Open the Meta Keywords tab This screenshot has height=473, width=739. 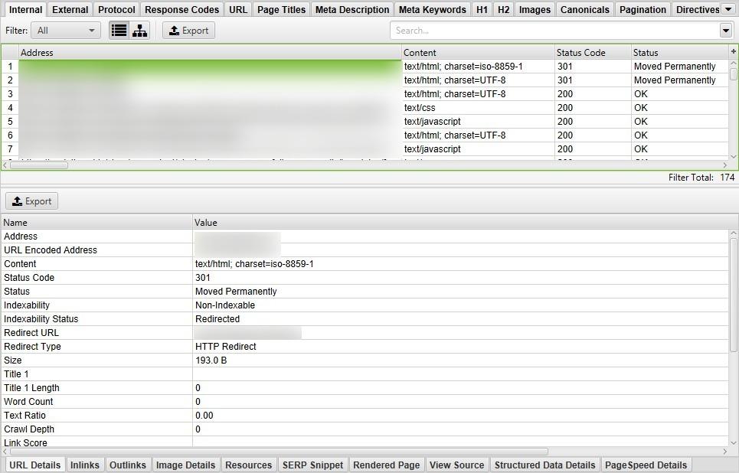(432, 9)
